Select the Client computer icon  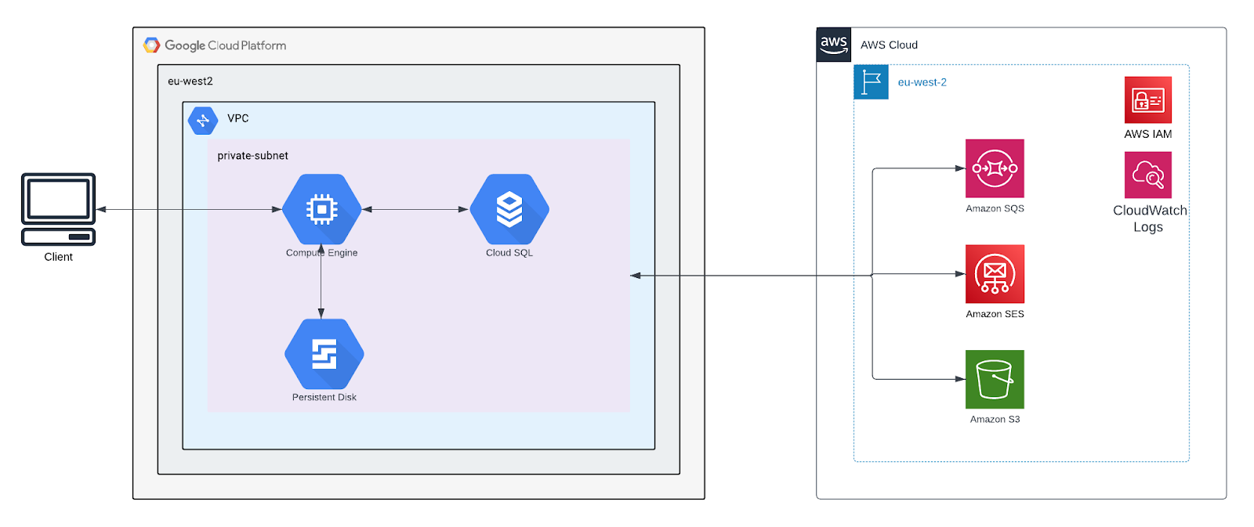pos(58,208)
